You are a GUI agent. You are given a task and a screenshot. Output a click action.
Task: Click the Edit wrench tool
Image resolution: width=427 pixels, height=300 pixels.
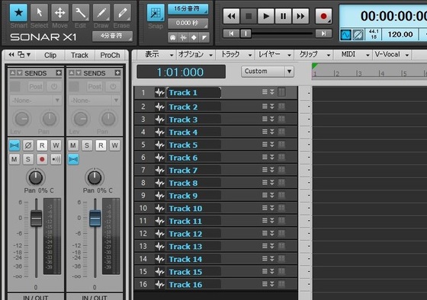81,12
